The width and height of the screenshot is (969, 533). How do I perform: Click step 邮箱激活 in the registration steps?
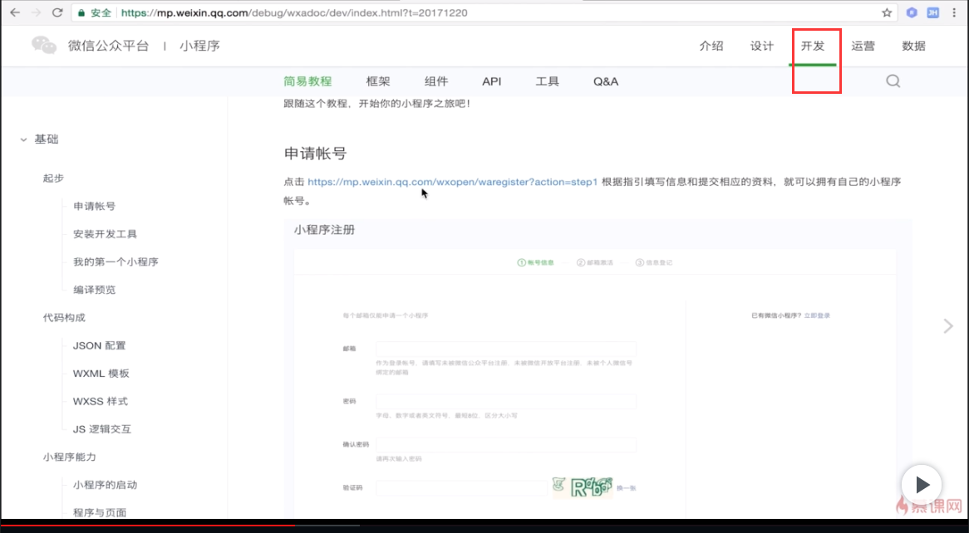pos(594,262)
